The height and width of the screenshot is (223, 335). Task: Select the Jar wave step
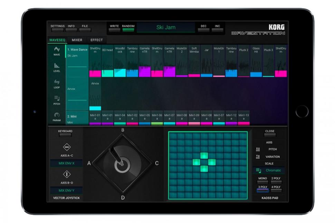click(207, 61)
